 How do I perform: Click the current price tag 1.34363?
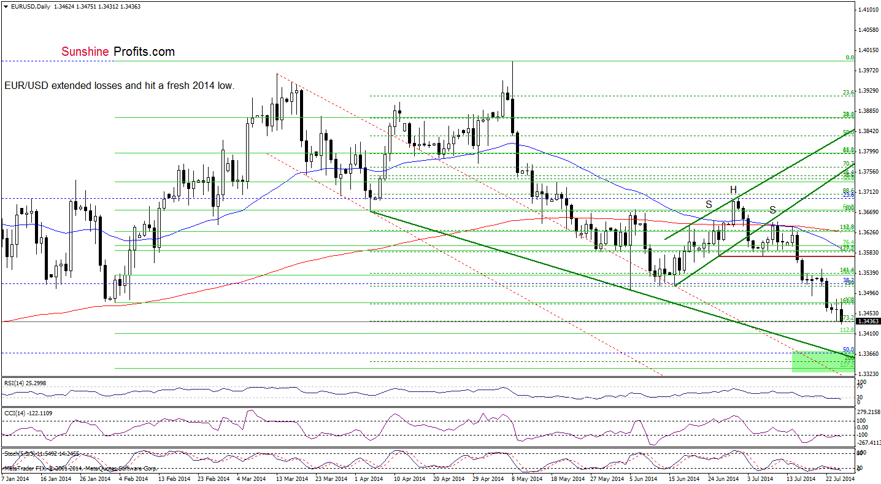[868, 321]
